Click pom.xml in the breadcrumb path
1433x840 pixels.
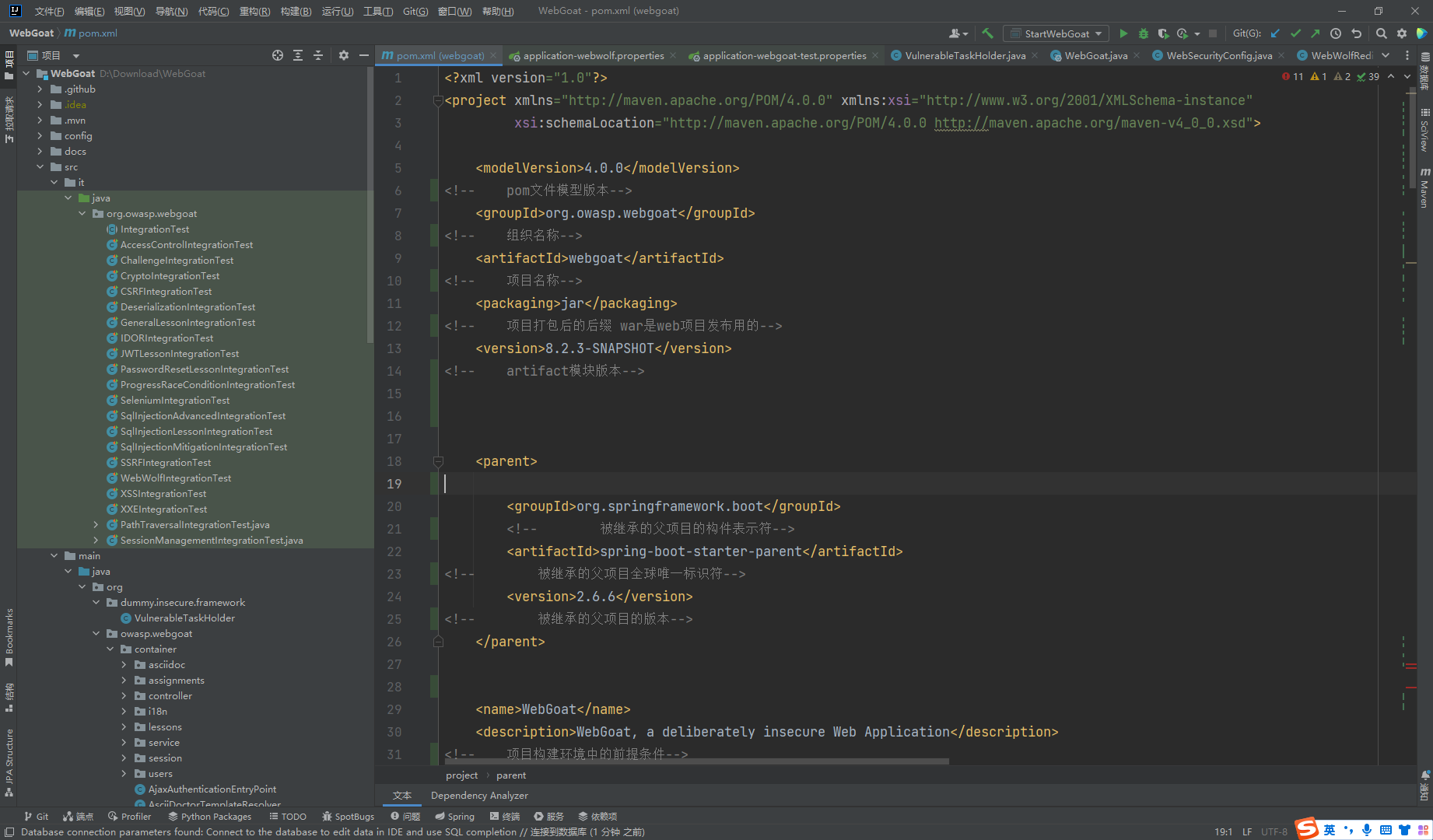tap(92, 33)
